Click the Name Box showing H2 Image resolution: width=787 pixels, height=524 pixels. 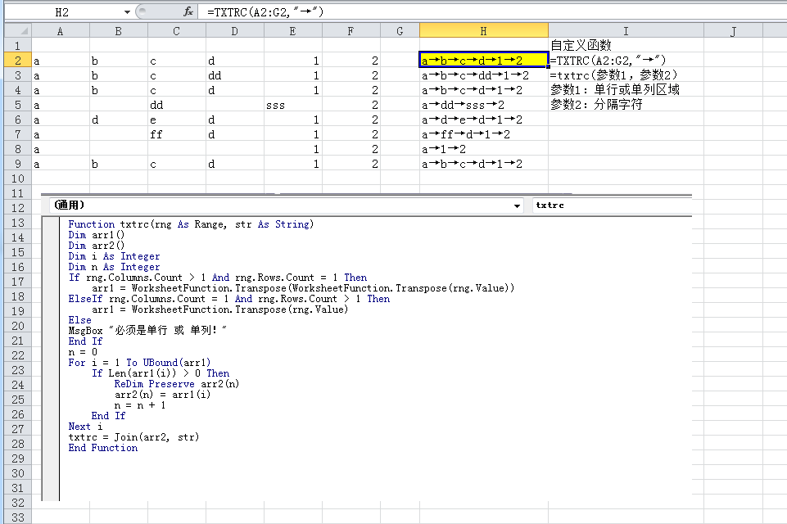click(x=63, y=12)
